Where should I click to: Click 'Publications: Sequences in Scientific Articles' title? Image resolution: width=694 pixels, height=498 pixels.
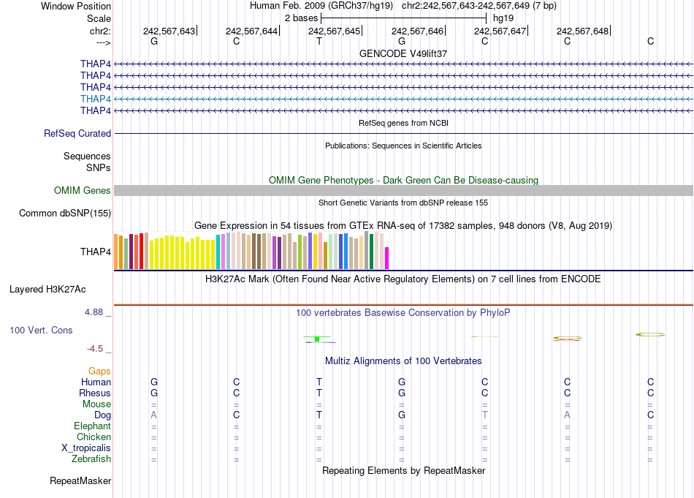pyautogui.click(x=403, y=146)
